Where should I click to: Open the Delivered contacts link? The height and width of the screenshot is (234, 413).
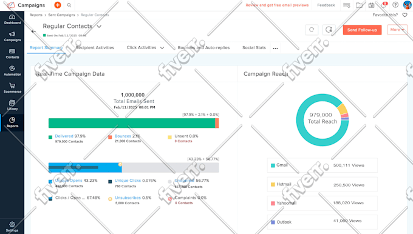pos(64,136)
